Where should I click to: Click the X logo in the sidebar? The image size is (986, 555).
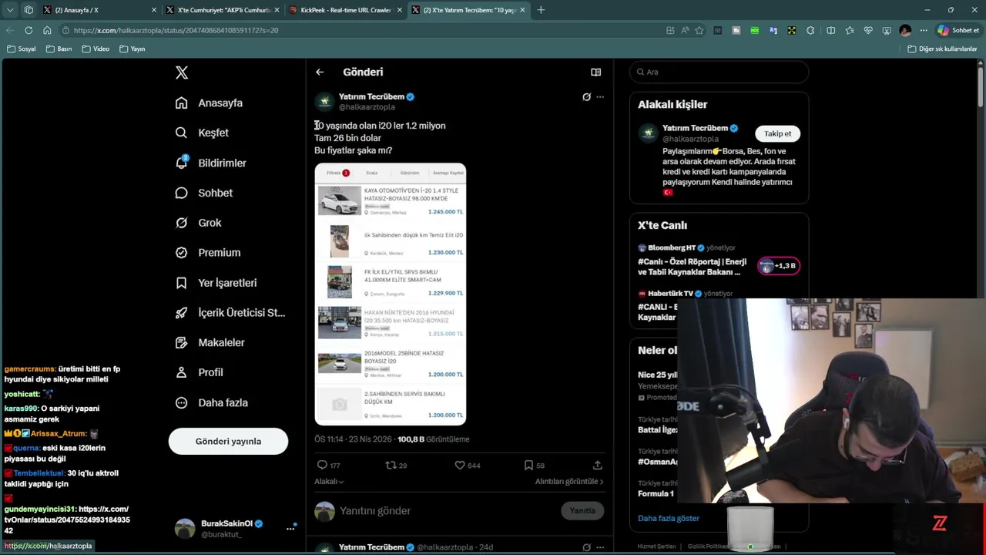181,72
